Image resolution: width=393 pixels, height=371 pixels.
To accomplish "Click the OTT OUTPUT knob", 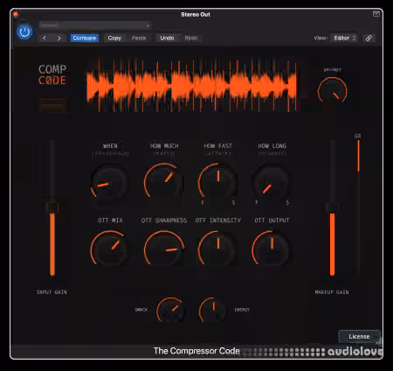I will point(272,250).
